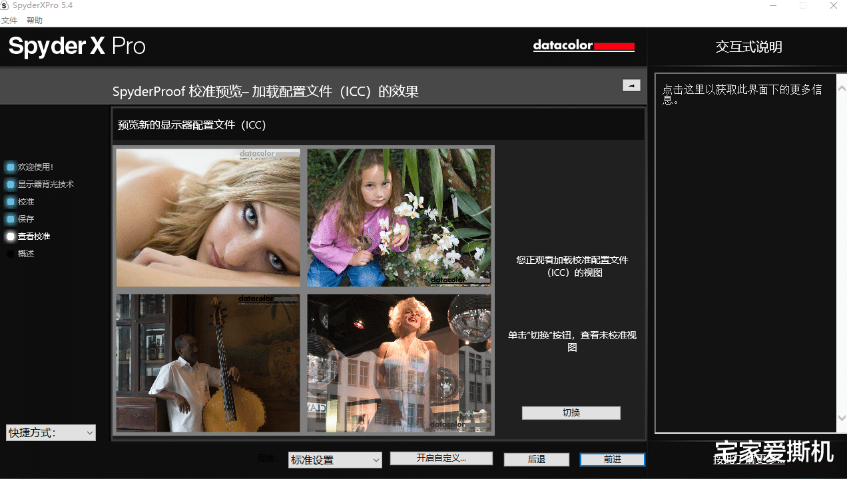Click the SpyderXPro title bar icon
The image size is (847, 479).
pos(5,5)
